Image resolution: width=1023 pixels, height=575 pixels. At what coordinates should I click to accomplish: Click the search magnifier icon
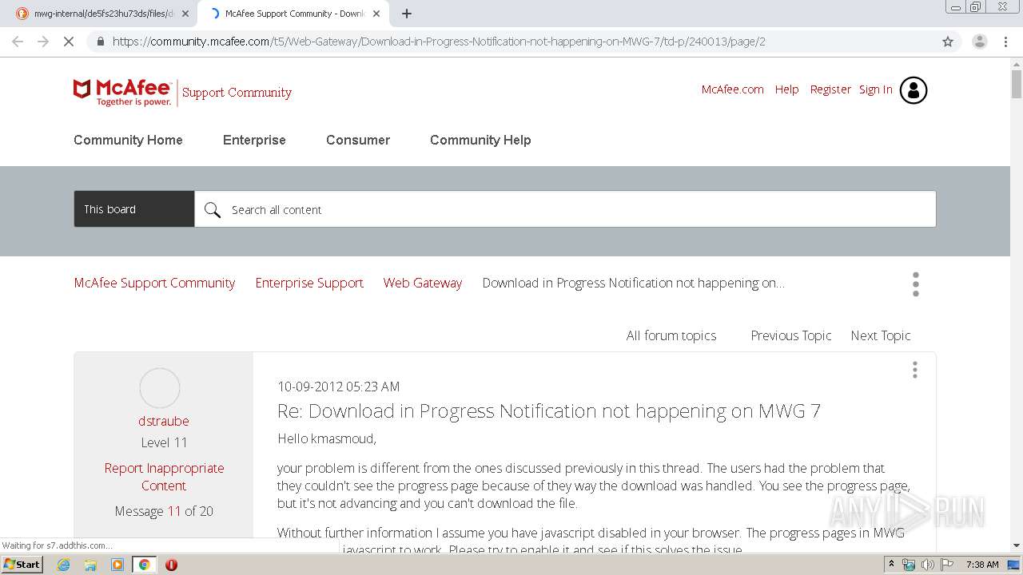[x=212, y=209]
